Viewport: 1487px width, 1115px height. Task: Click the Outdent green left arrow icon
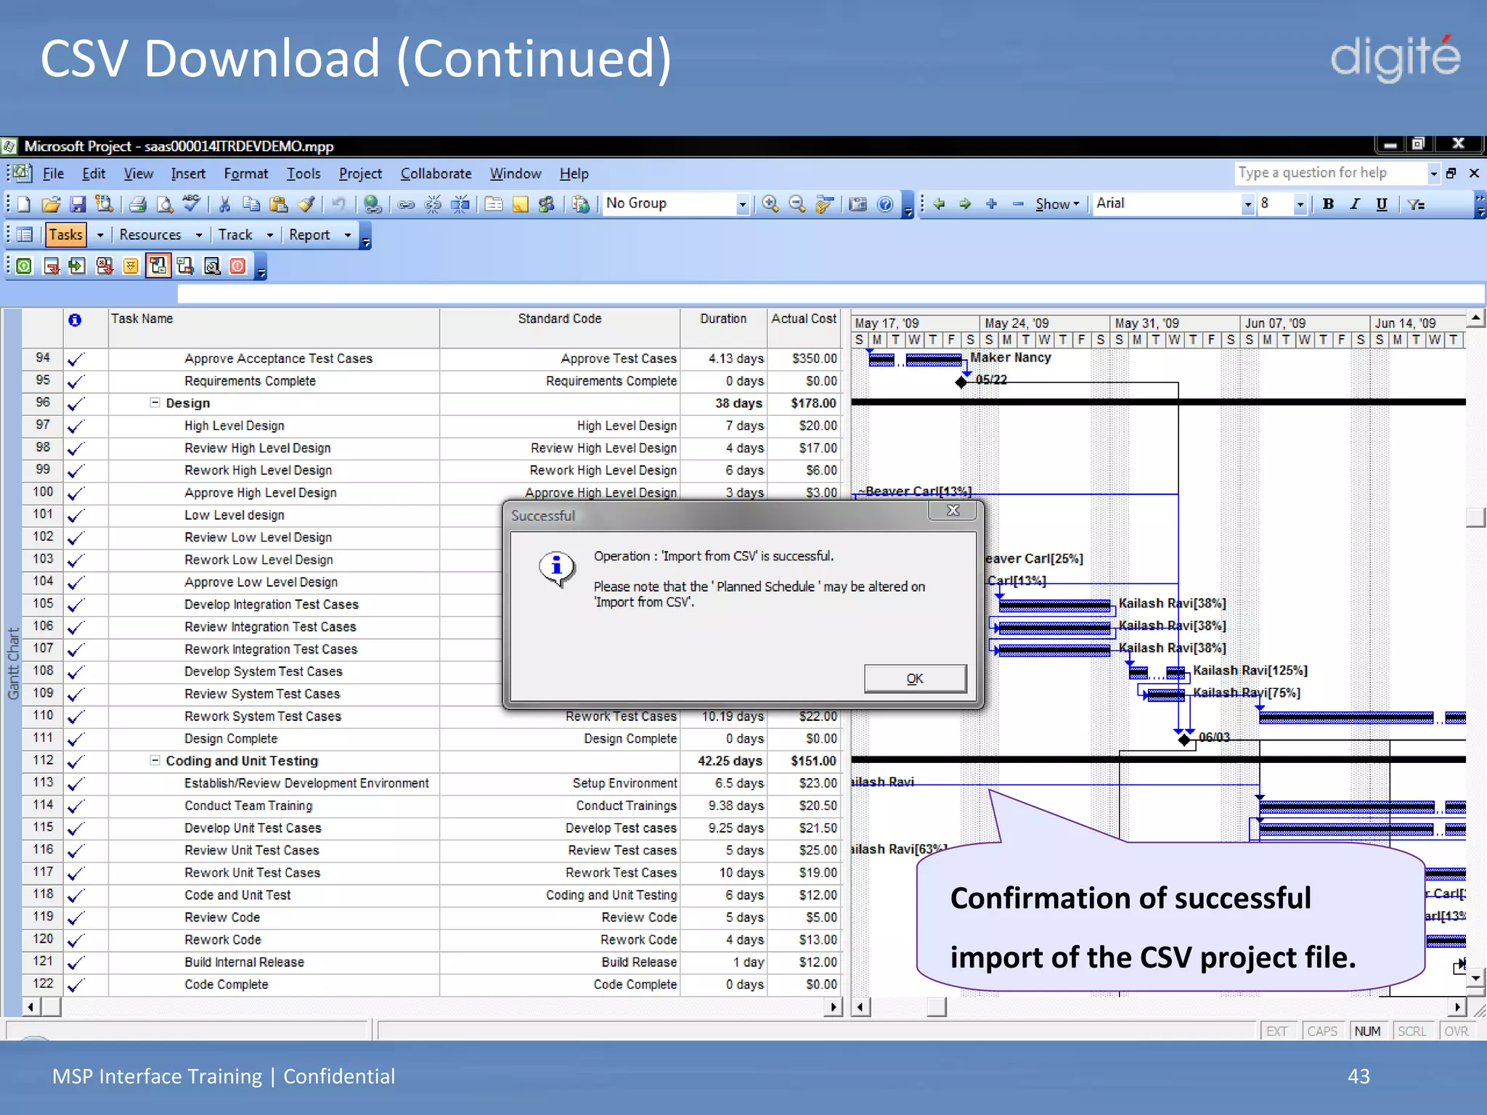click(939, 204)
